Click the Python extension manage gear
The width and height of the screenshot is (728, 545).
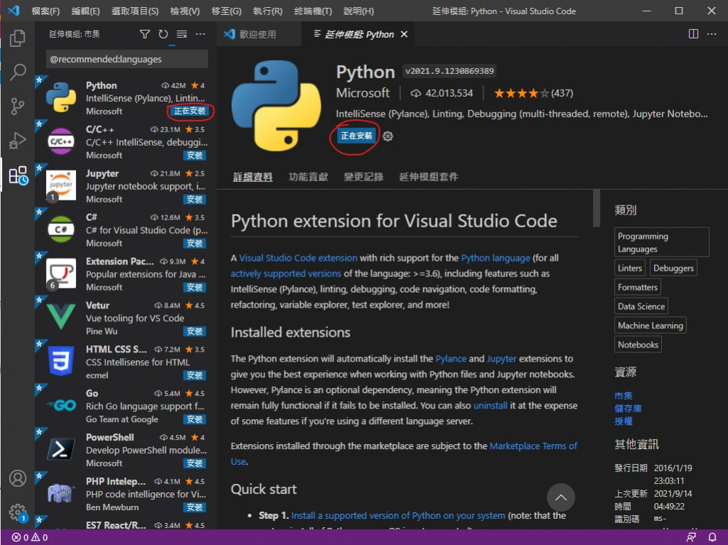pos(387,136)
